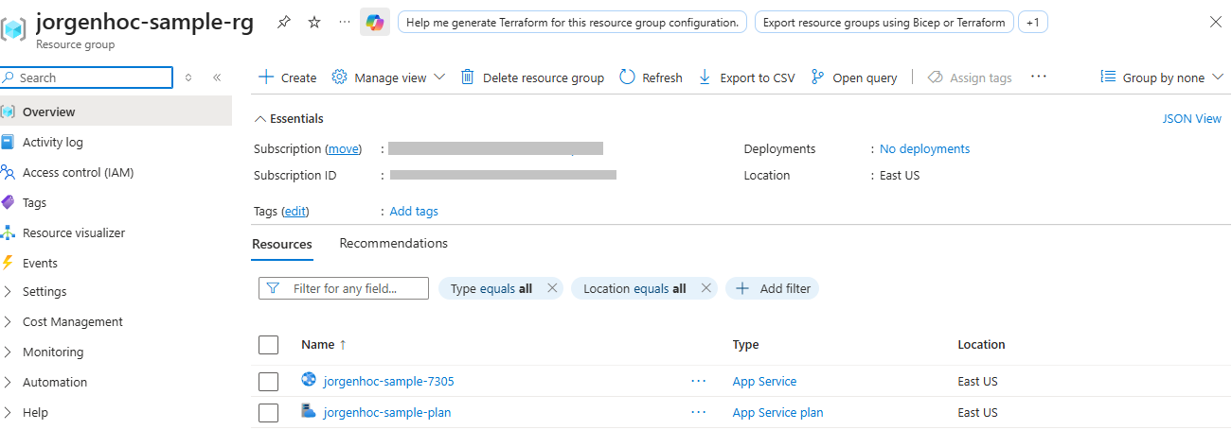The height and width of the screenshot is (447, 1232).
Task: Check the jorgenhoc-sample-plan row checkbox
Action: pyautogui.click(x=268, y=412)
